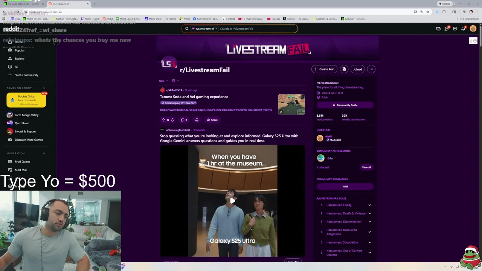Upvote the Tamest Soda and Vei post
Screen dimensions: 482x271
coord(163,120)
